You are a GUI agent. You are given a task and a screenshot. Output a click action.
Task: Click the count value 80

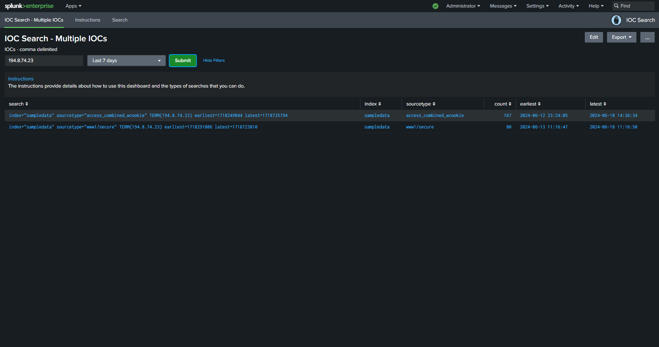click(x=509, y=127)
